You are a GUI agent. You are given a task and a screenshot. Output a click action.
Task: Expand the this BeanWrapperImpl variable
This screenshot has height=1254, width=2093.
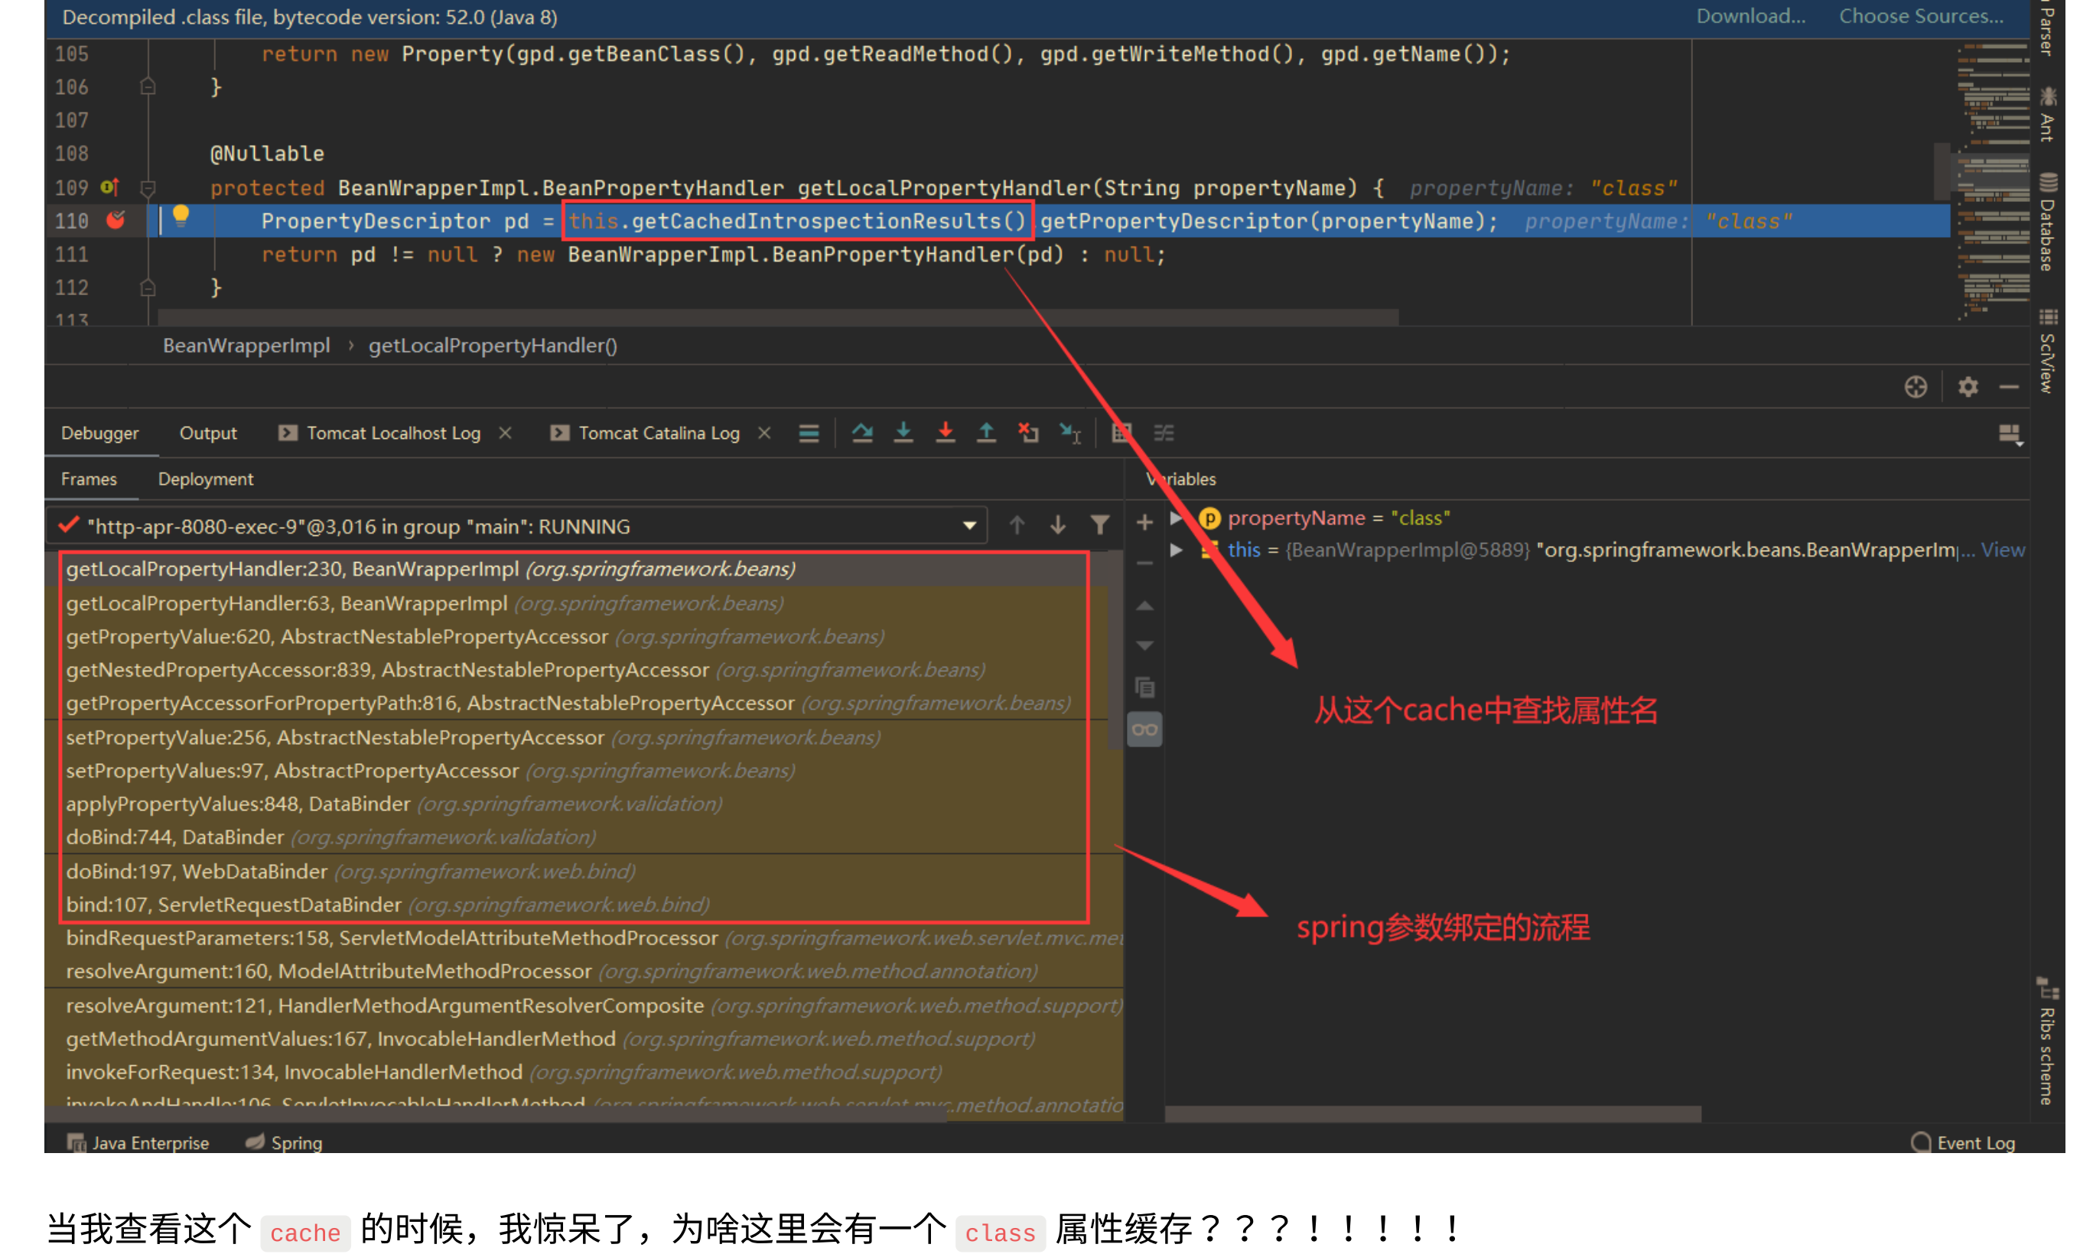pyautogui.click(x=1176, y=550)
